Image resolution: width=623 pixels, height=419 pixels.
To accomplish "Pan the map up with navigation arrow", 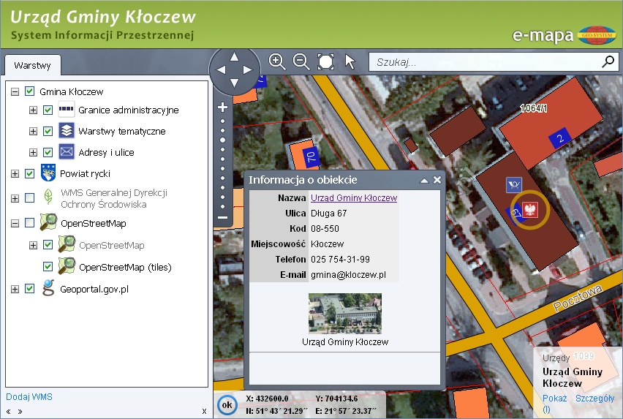I will click(235, 57).
